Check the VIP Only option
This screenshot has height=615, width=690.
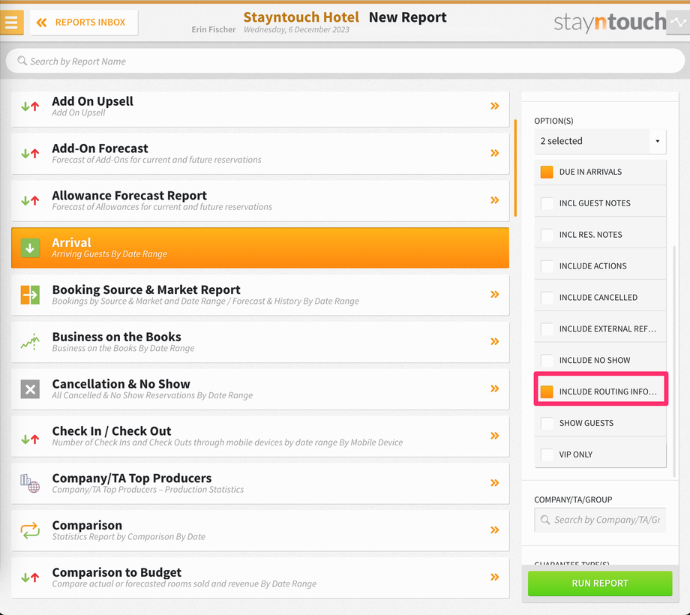coord(547,454)
